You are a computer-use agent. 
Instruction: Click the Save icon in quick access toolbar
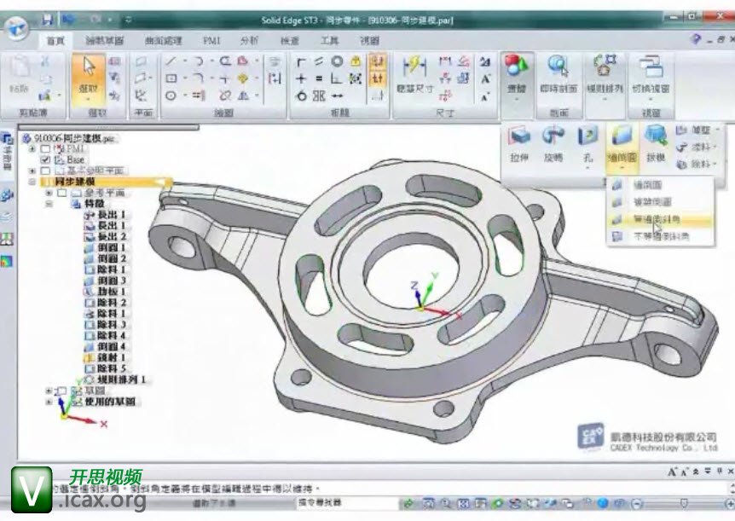48,20
